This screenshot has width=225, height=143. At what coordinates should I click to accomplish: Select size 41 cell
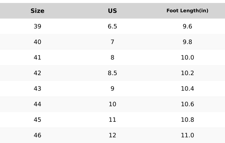point(37,57)
